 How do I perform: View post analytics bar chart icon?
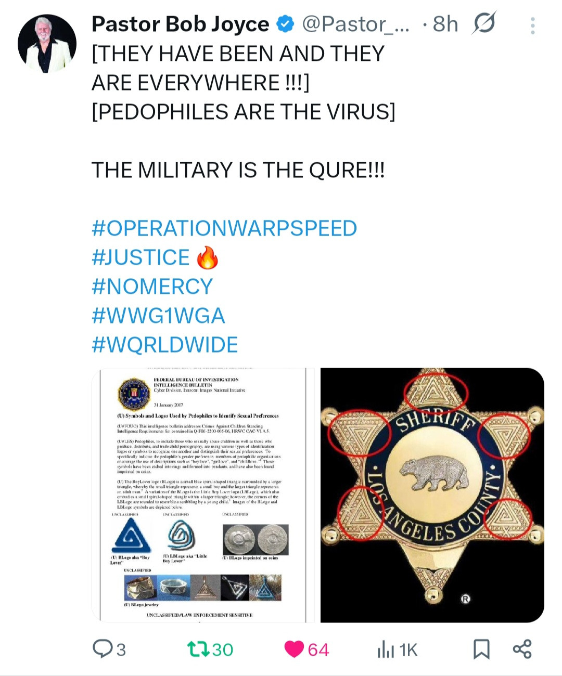tap(386, 649)
